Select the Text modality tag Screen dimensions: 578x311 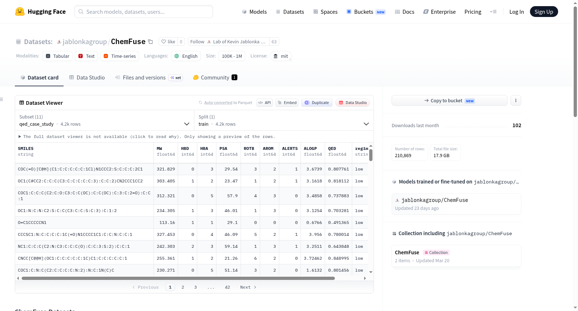click(x=87, y=56)
